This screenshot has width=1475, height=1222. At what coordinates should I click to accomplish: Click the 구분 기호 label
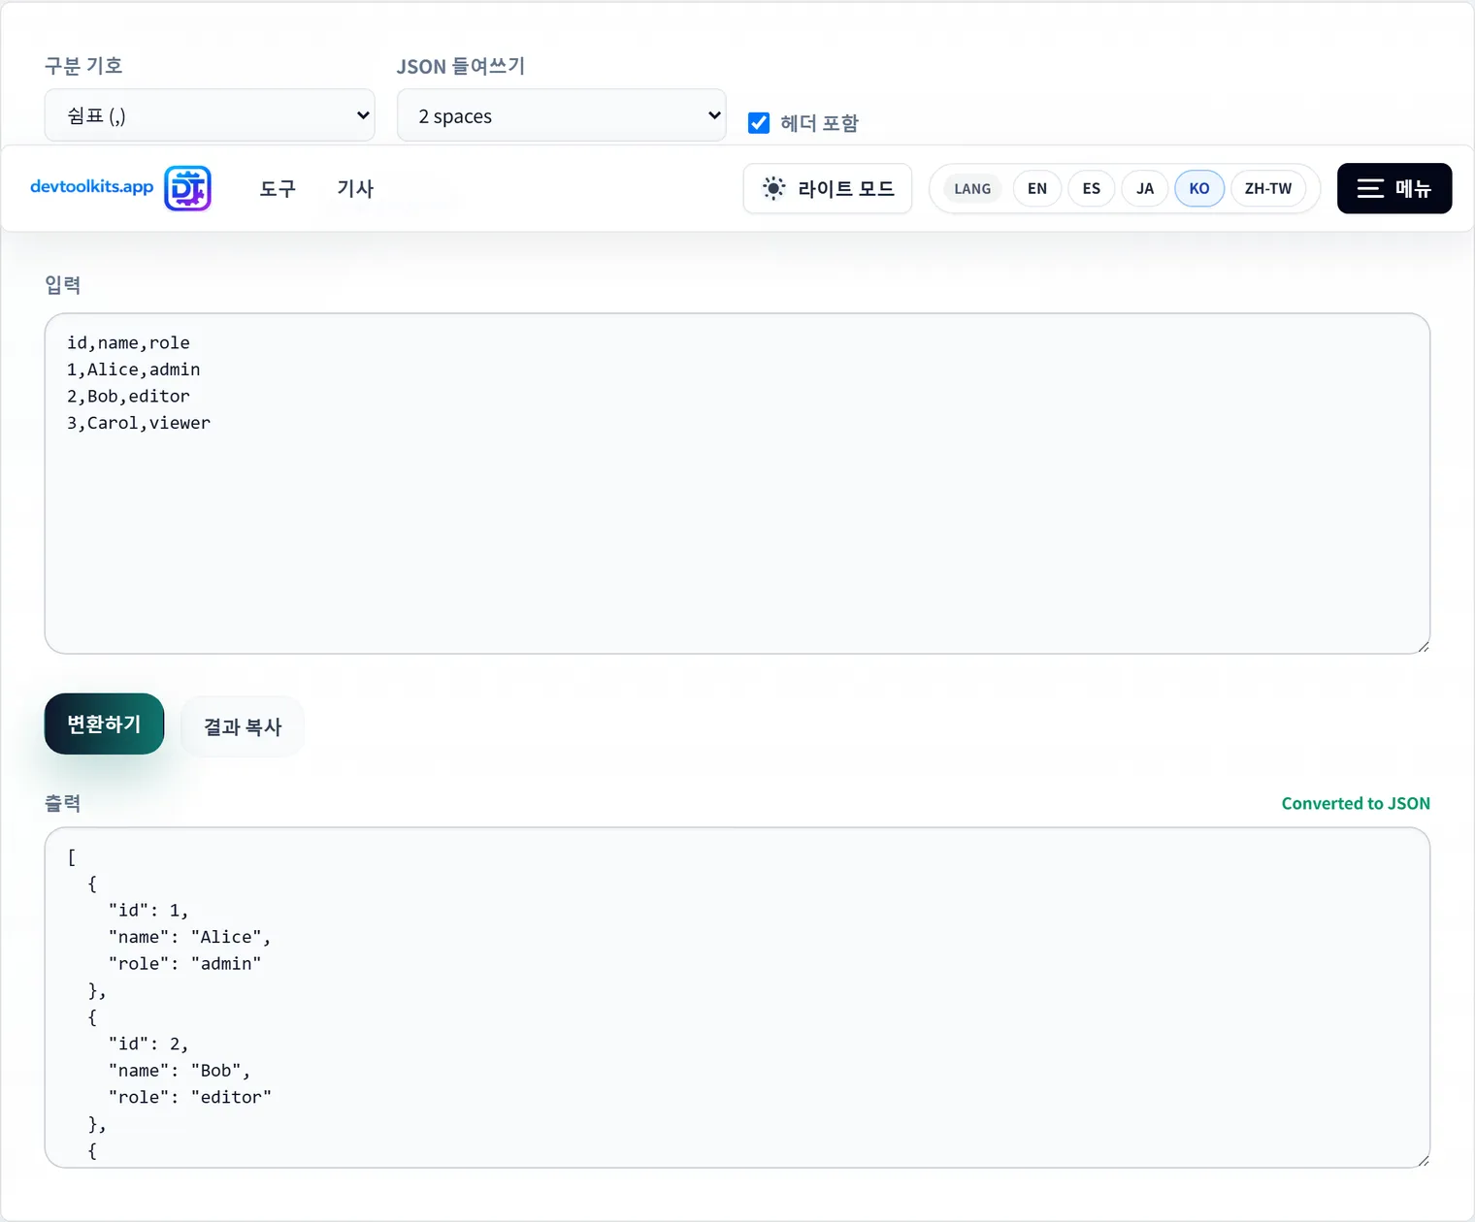(83, 65)
